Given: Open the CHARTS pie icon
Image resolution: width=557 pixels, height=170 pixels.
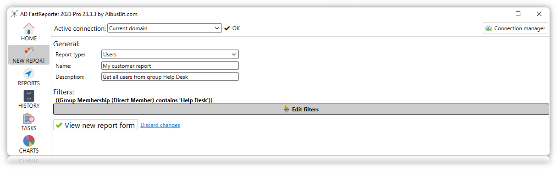Looking at the screenshot, I should coord(29,141).
